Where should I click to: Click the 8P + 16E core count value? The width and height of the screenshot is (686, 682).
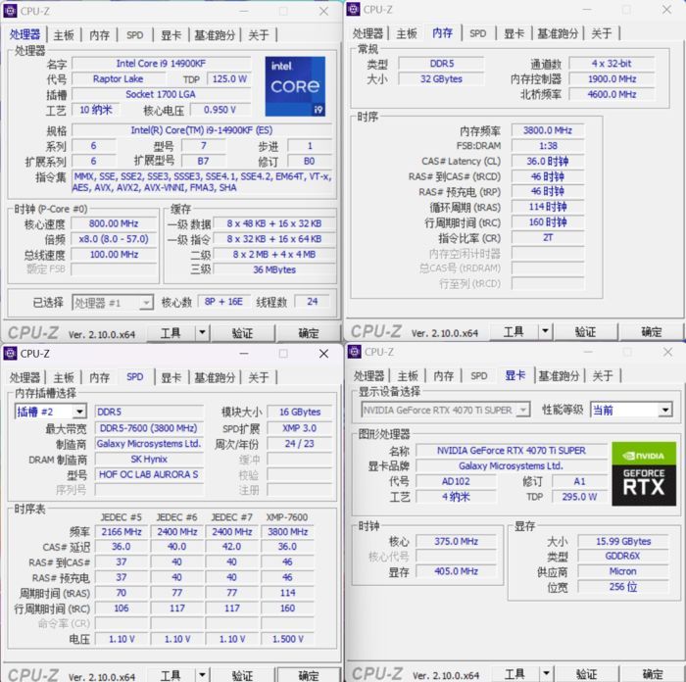223,302
